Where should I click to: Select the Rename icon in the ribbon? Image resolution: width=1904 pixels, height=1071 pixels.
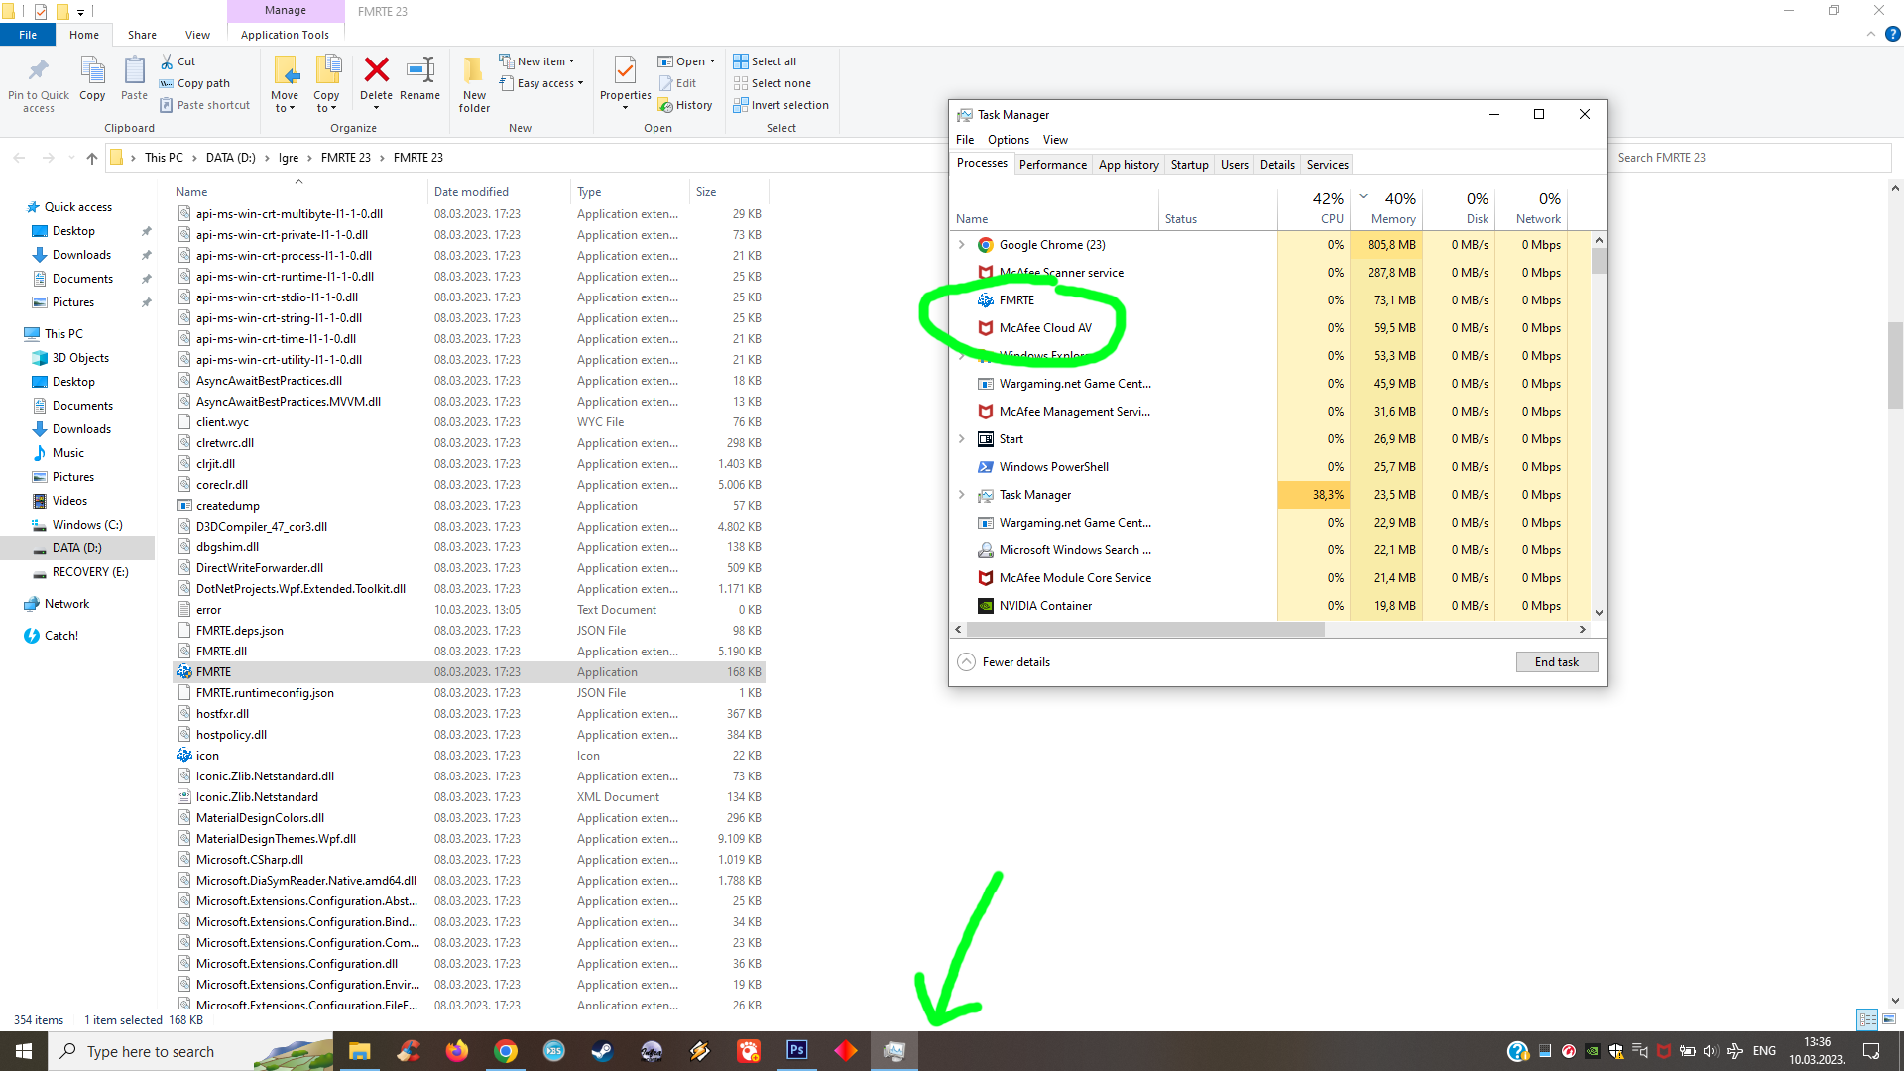[x=419, y=79]
